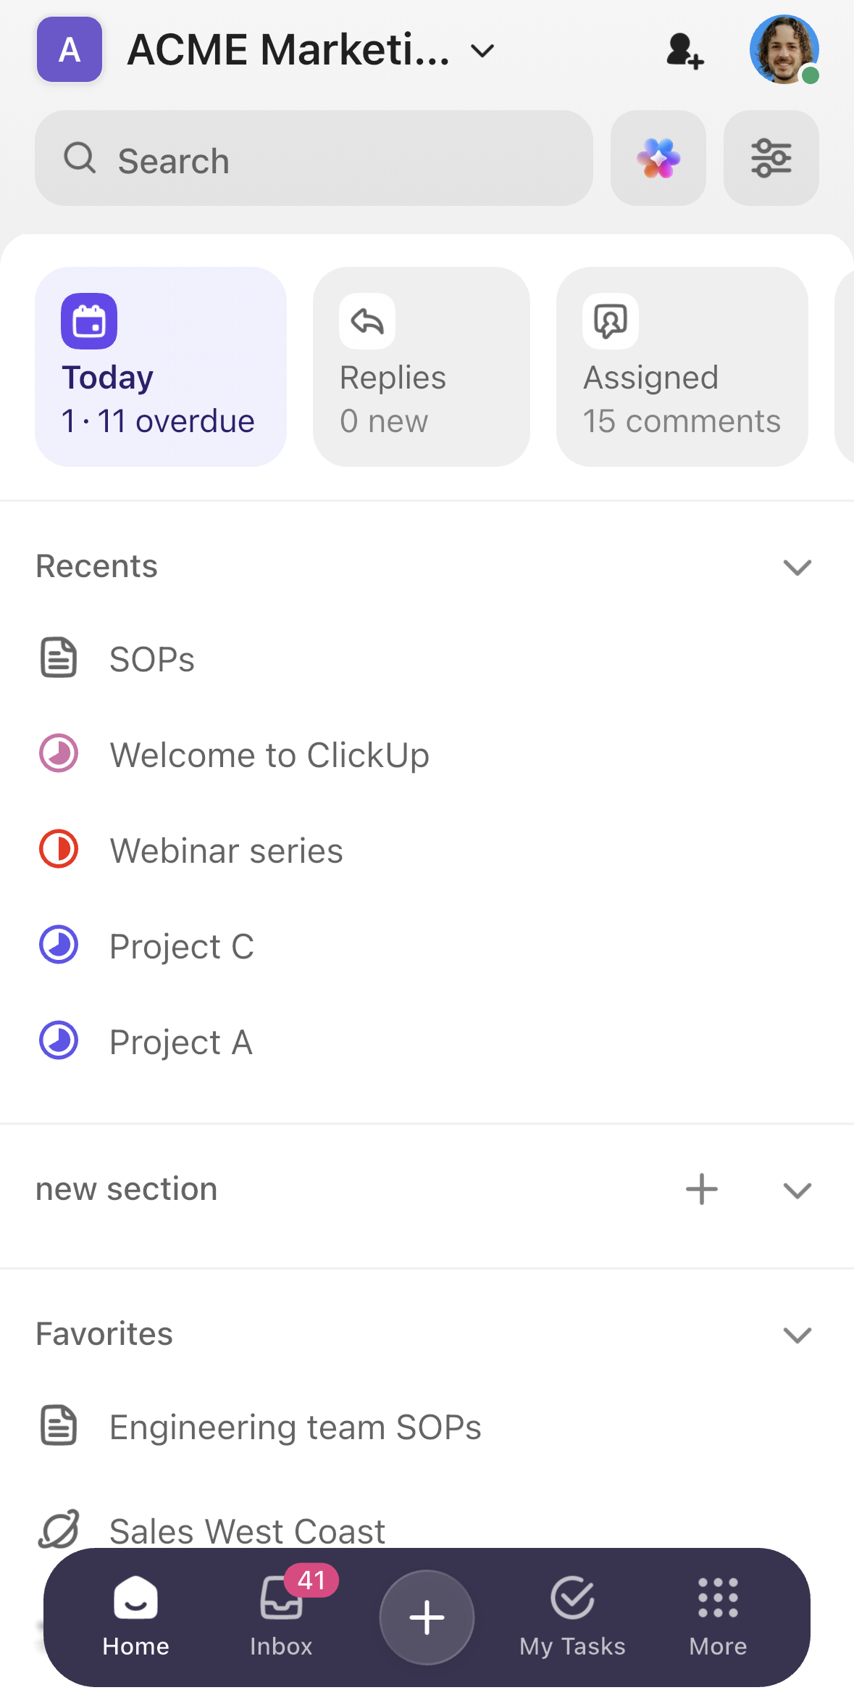Tap the Search field
This screenshot has width=854, height=1698.
(314, 159)
